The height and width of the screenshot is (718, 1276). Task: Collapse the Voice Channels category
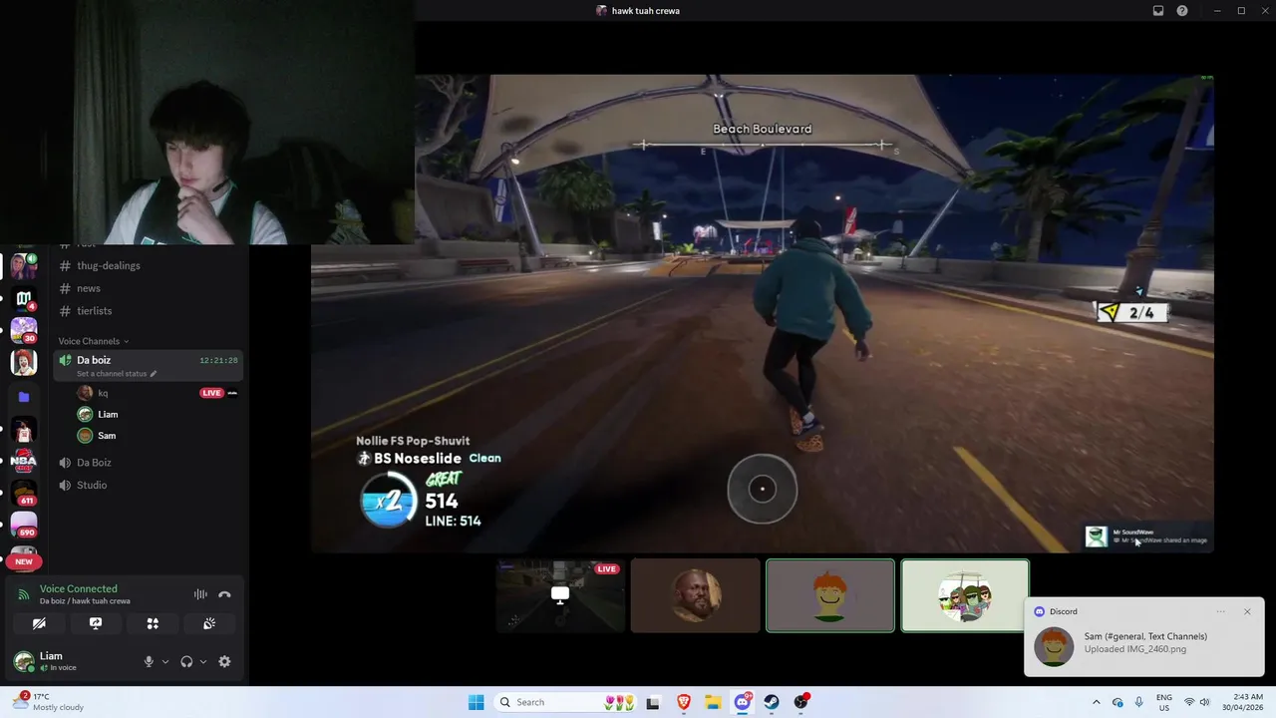[x=93, y=341]
